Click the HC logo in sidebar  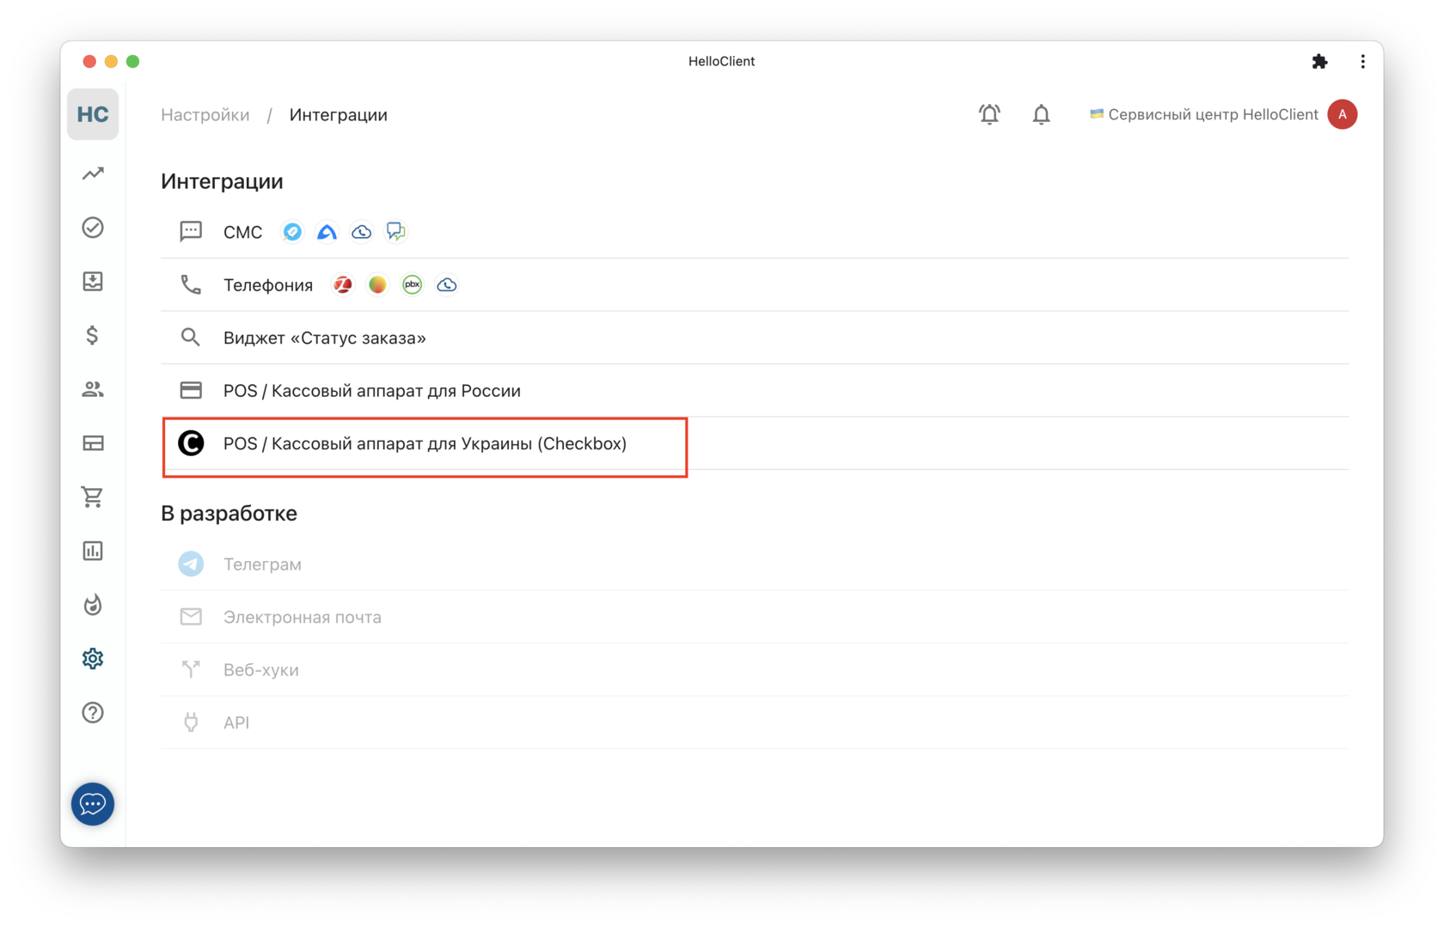point(93,114)
